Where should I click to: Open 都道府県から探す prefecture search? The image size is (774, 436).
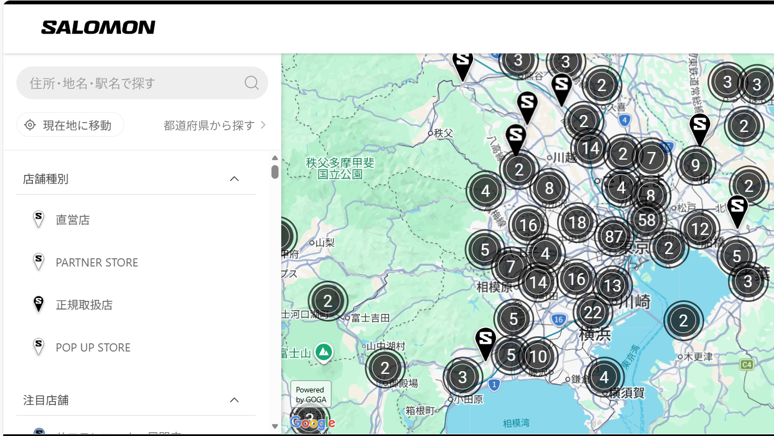click(215, 125)
